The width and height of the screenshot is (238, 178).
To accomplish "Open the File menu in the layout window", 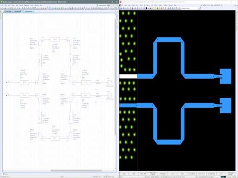I will 122,5.
